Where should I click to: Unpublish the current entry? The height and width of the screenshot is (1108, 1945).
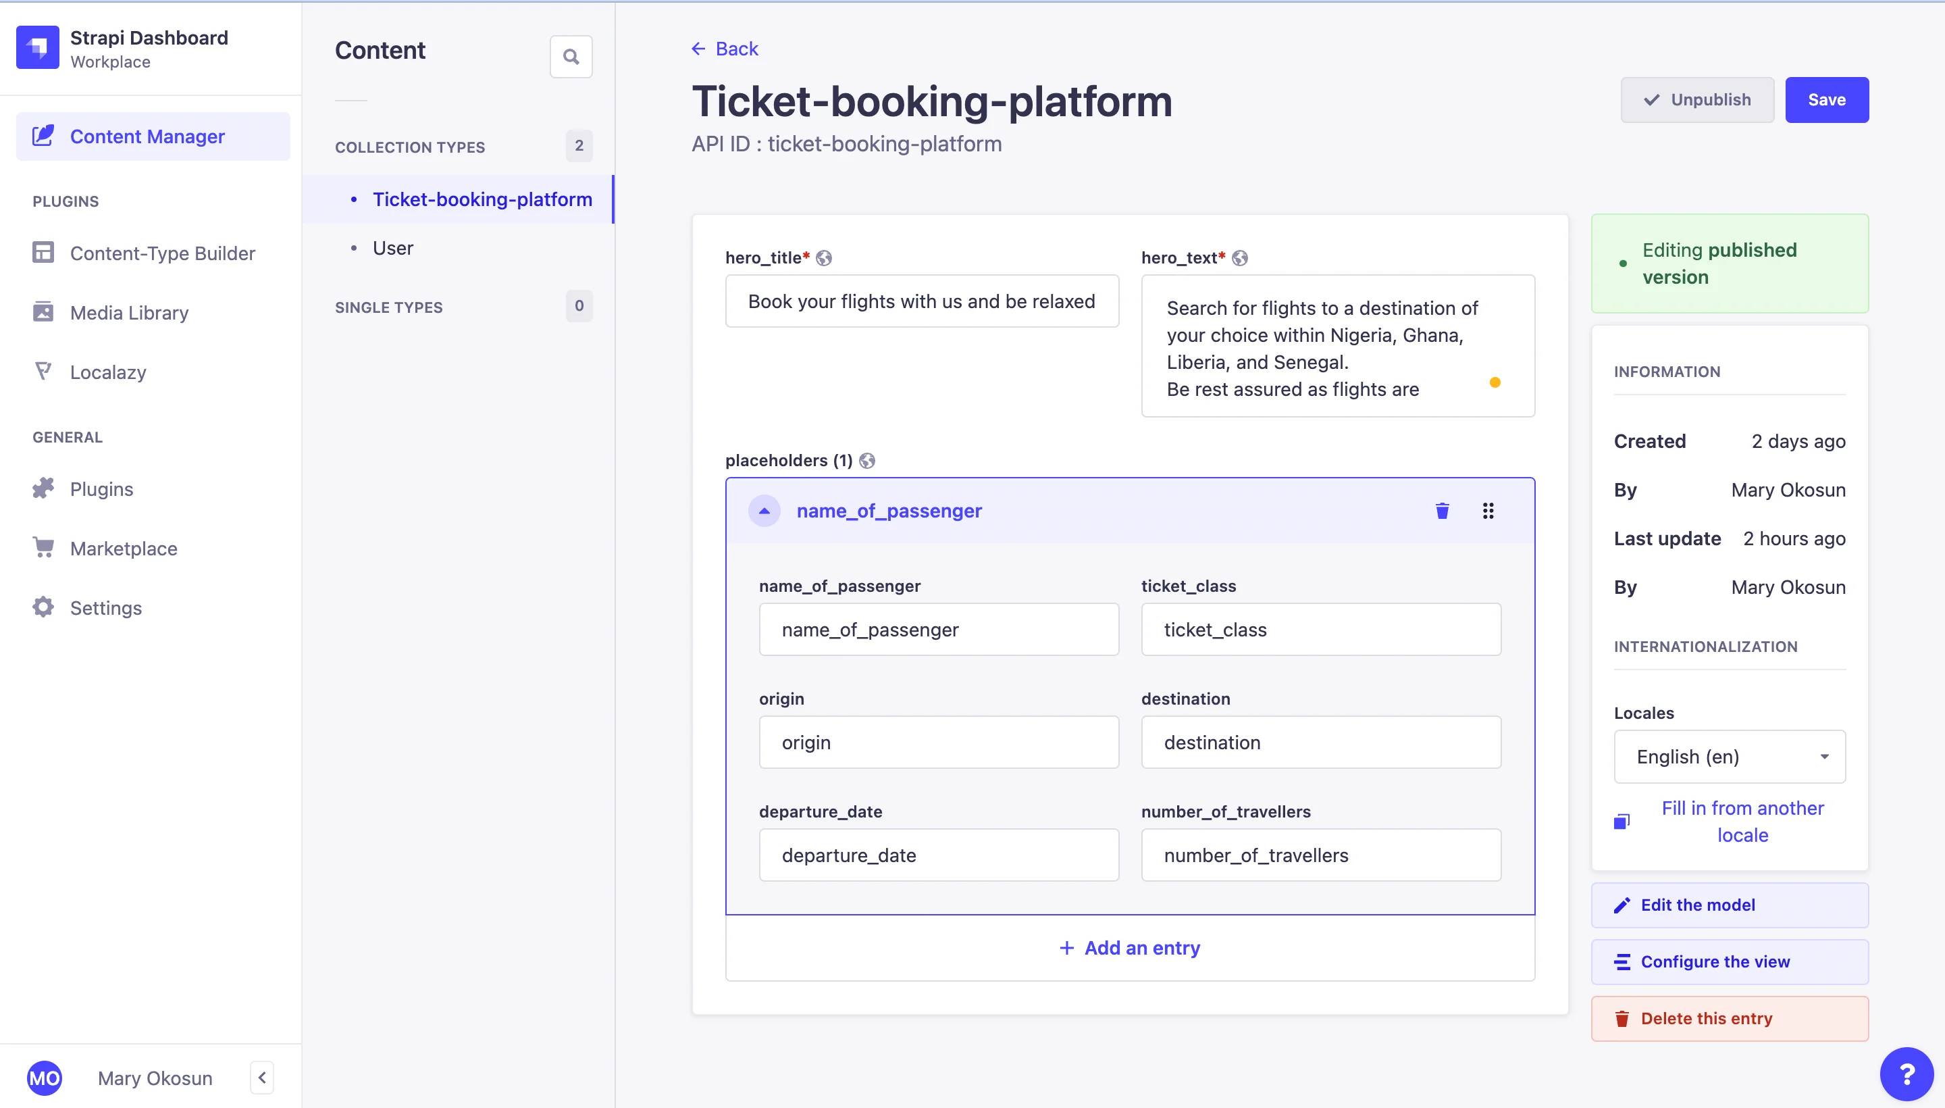(1697, 100)
